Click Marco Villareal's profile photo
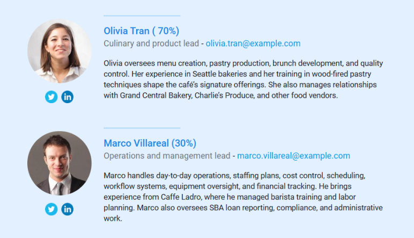 [59, 163]
